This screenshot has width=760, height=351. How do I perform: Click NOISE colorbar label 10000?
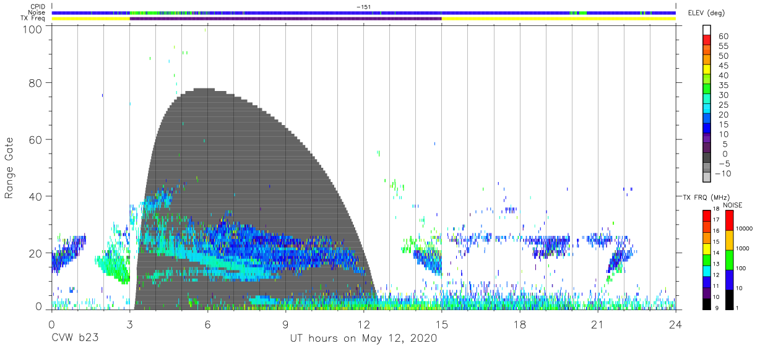coord(745,228)
